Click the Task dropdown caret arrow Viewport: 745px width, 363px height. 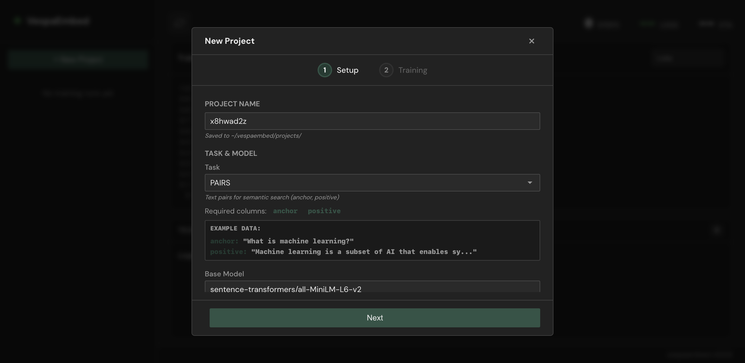530,183
